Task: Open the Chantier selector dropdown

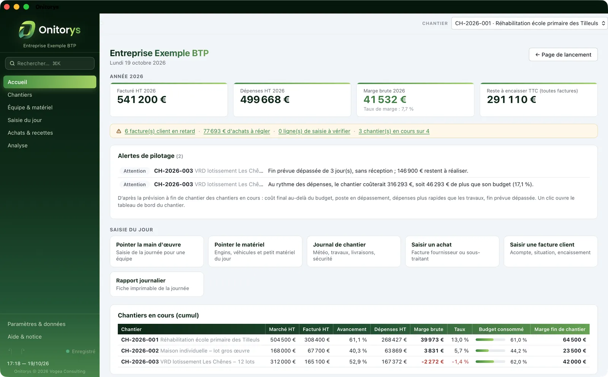Action: (529, 23)
